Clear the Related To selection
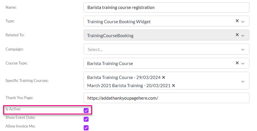 (237, 35)
